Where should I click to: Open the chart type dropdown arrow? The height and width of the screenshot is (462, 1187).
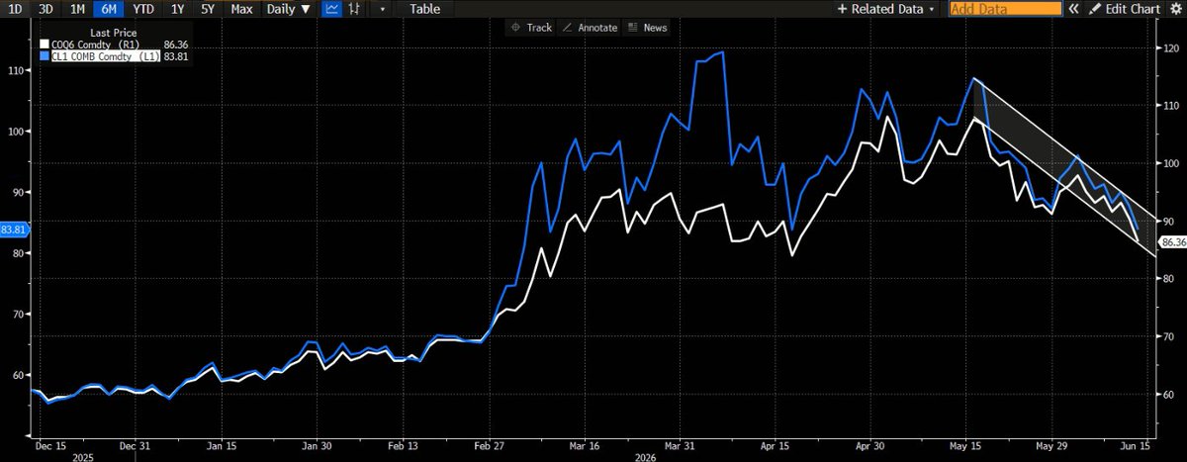tap(383, 9)
